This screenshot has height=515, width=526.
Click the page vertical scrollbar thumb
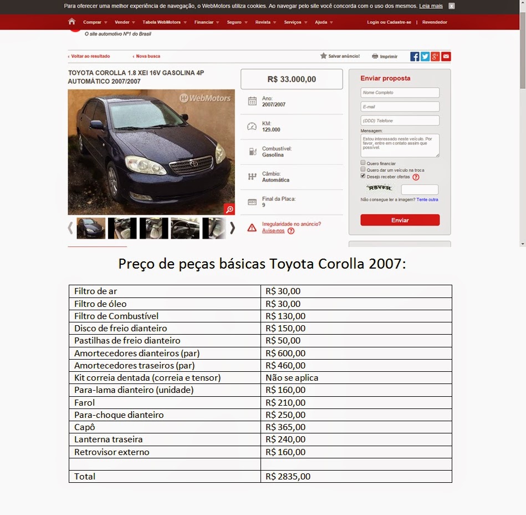523,51
